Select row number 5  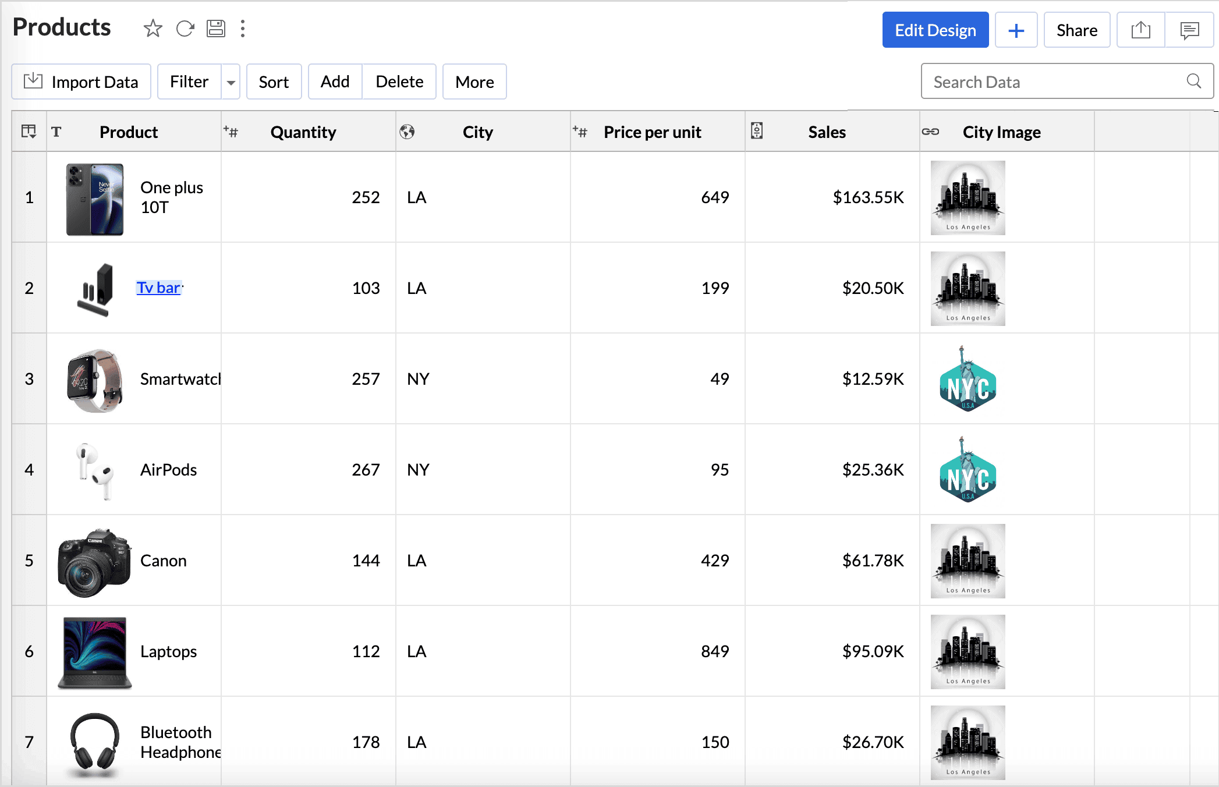29,561
